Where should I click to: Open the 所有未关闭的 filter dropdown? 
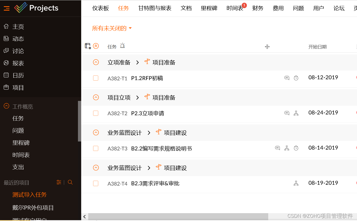coord(112,28)
